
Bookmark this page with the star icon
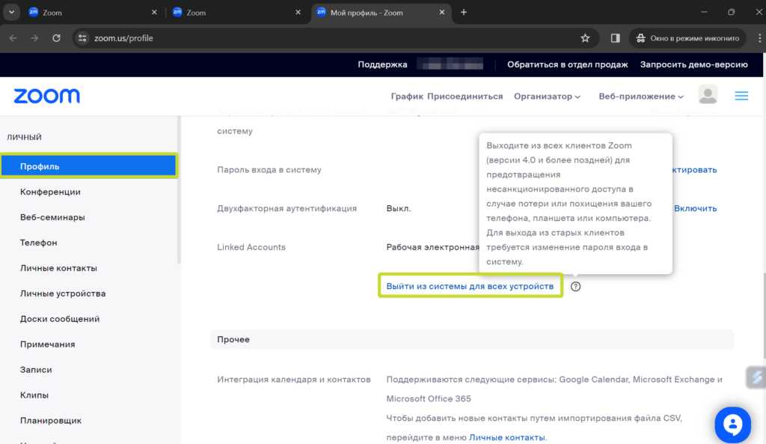[x=585, y=38]
